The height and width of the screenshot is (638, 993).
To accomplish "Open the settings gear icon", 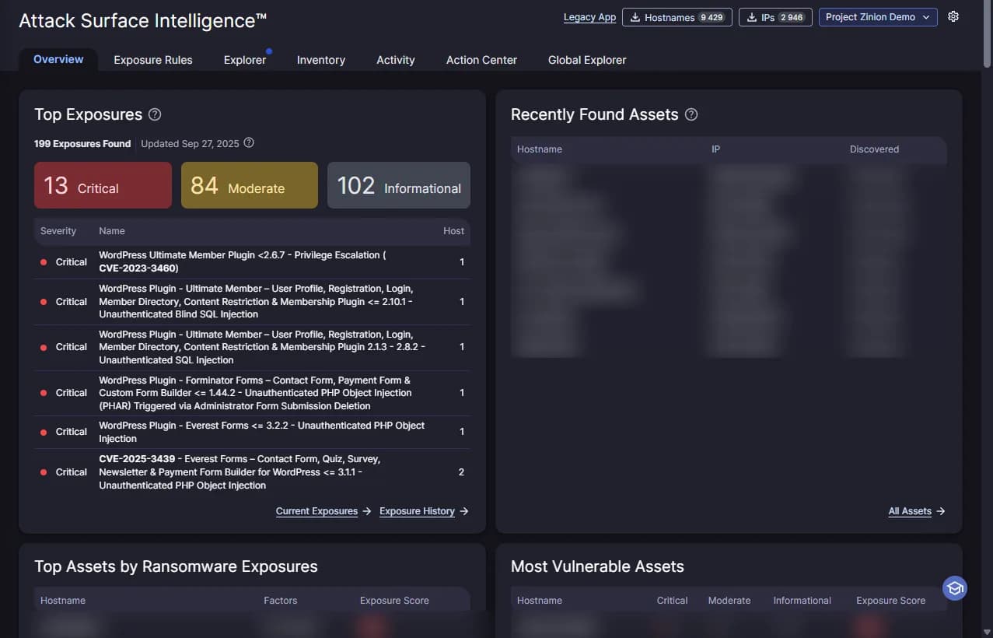I will pos(953,16).
